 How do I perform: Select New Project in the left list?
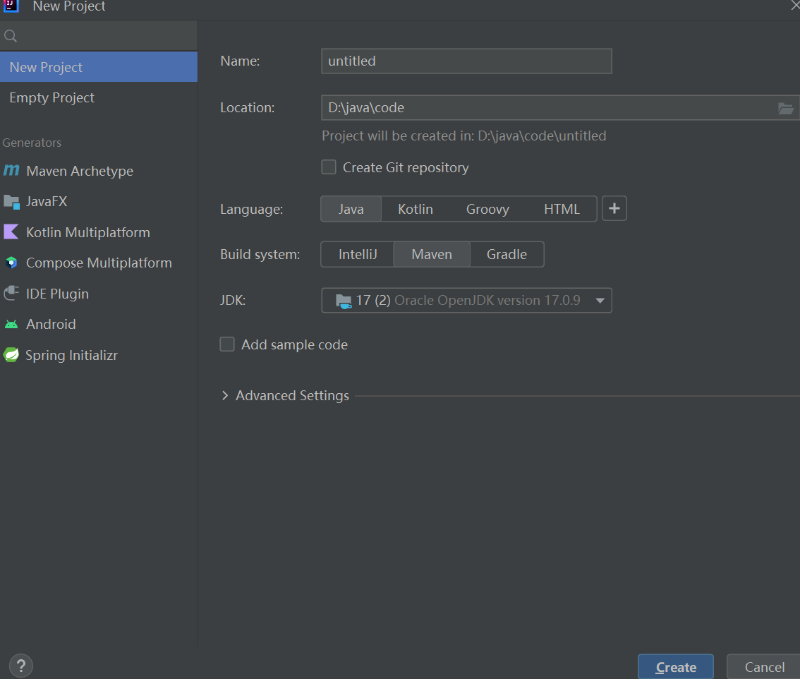coord(99,67)
